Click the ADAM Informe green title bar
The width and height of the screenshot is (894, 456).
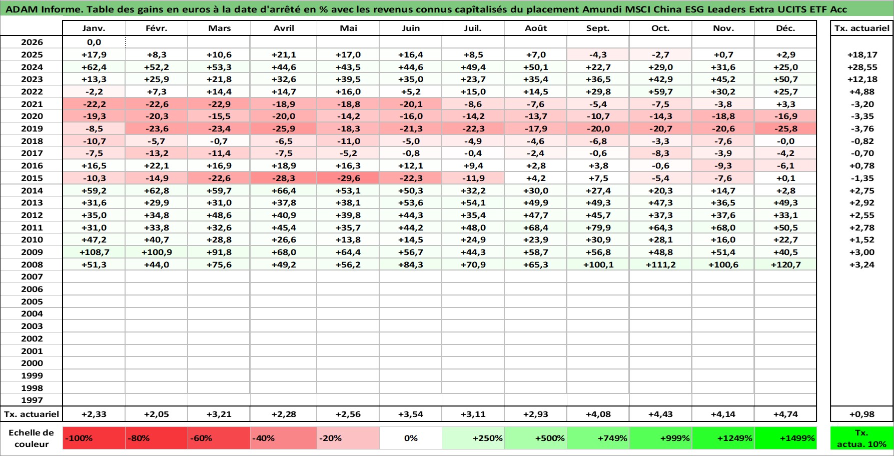tap(447, 9)
